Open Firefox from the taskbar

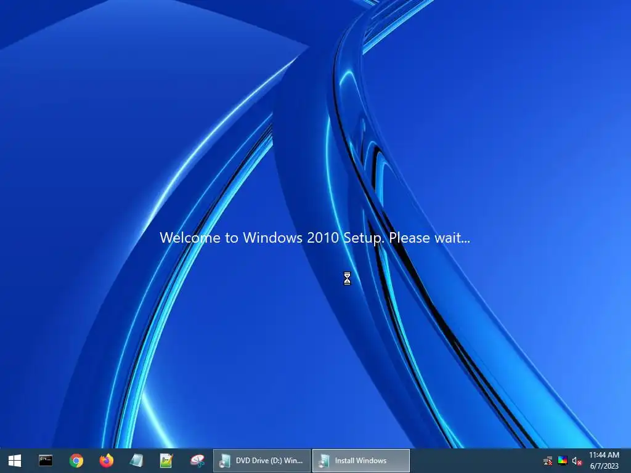point(106,461)
